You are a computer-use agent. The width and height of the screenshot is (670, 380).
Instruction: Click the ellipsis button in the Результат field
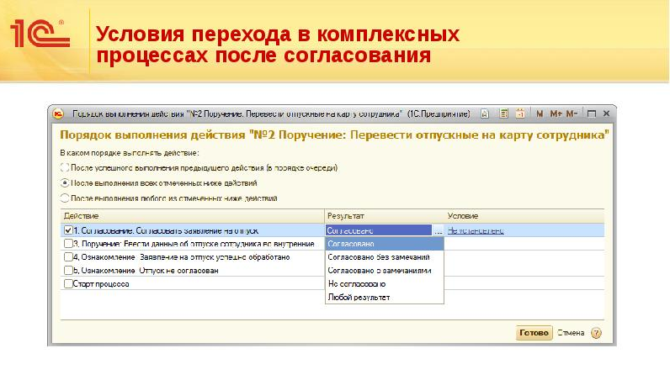438,230
